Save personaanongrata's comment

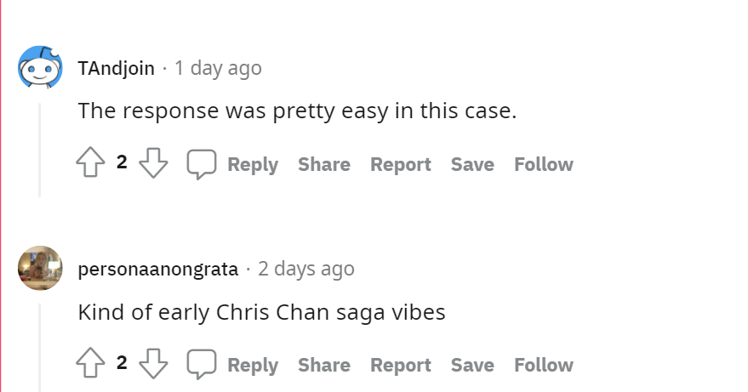[473, 366]
